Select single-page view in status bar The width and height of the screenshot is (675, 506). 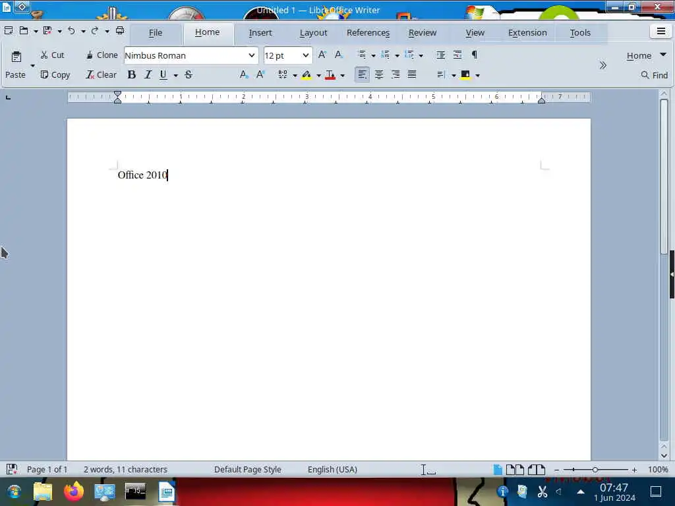pyautogui.click(x=498, y=469)
